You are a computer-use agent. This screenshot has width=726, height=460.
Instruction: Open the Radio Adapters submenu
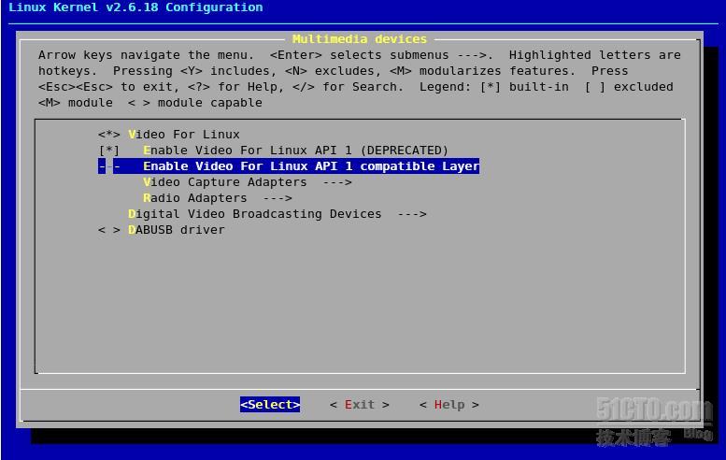tap(218, 198)
